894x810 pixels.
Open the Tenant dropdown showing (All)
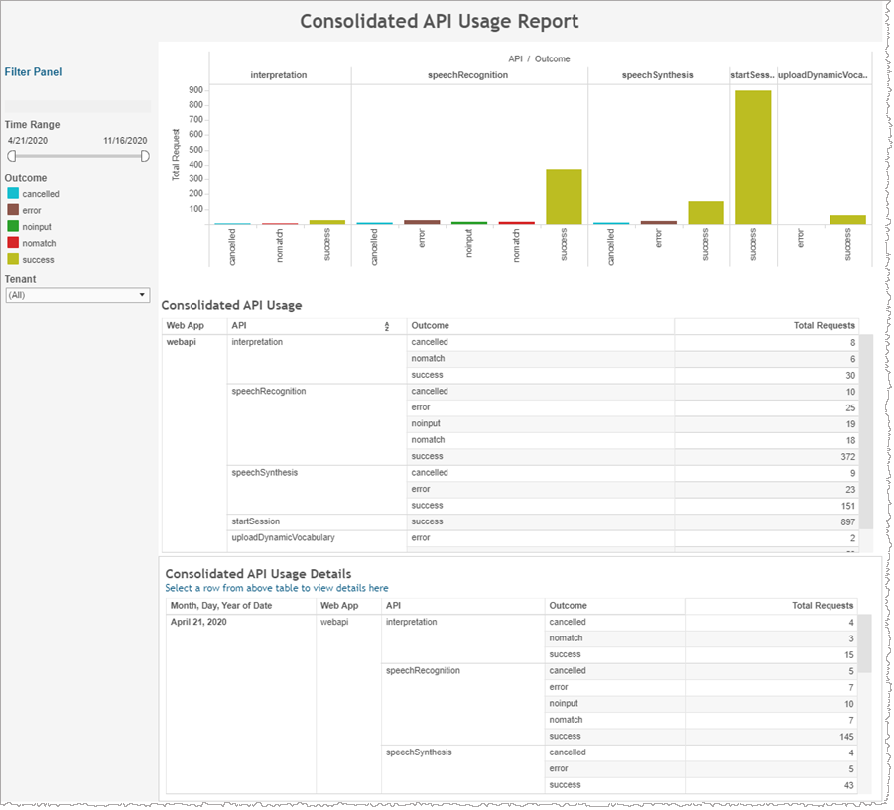[76, 295]
